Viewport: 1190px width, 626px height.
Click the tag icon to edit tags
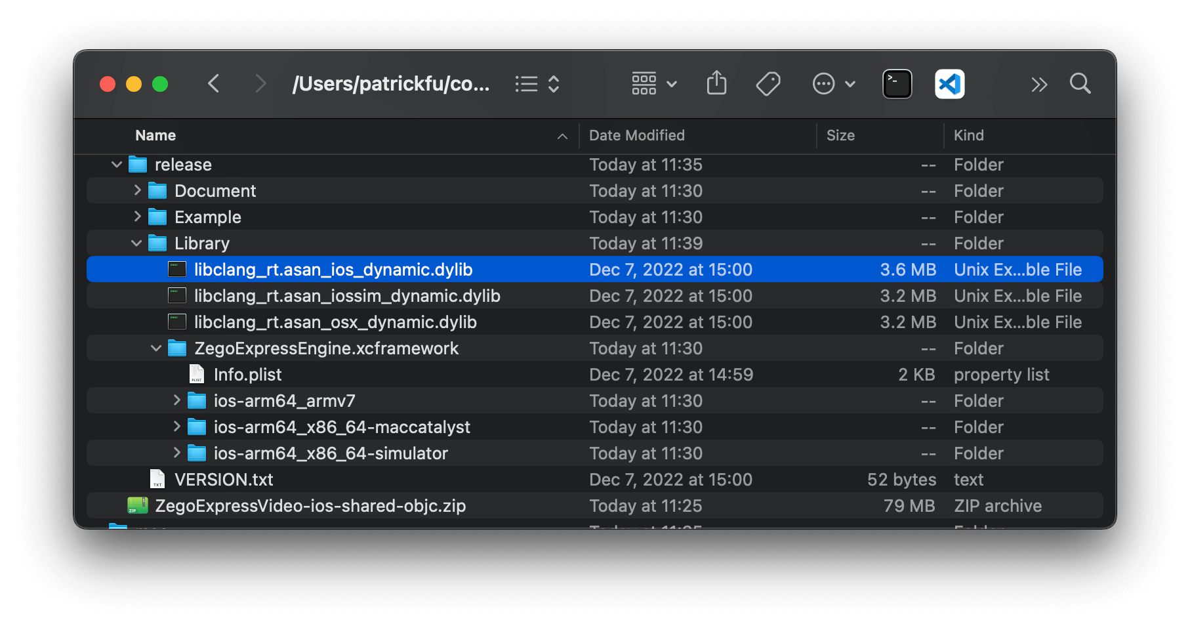pyautogui.click(x=768, y=84)
